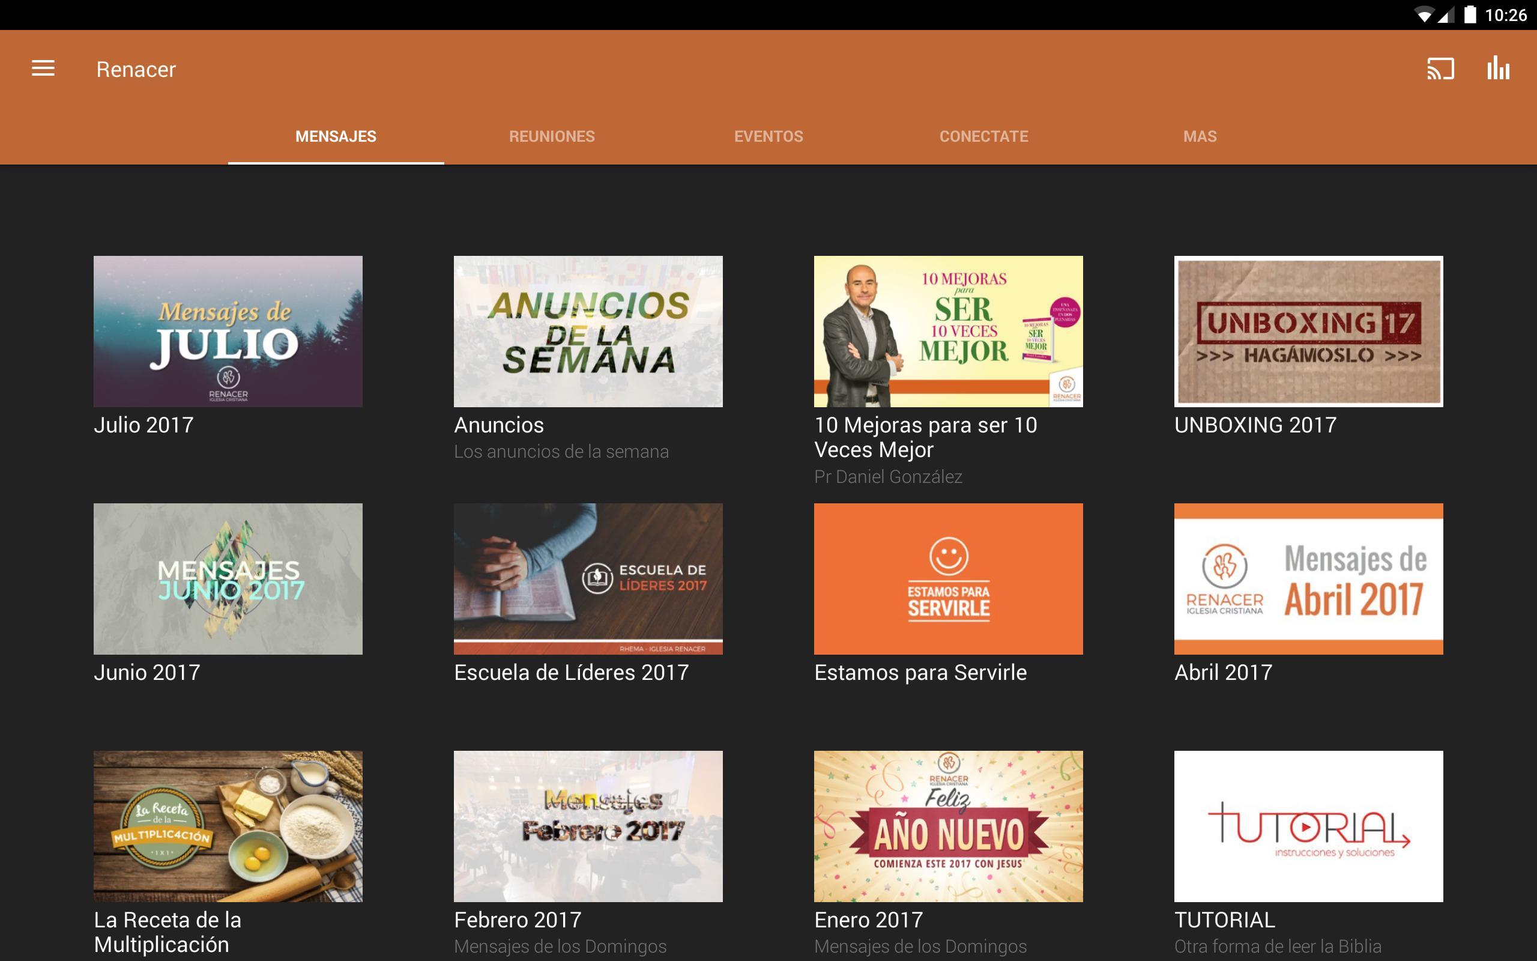
Task: Tap the cellular signal status icon
Action: coord(1446,15)
